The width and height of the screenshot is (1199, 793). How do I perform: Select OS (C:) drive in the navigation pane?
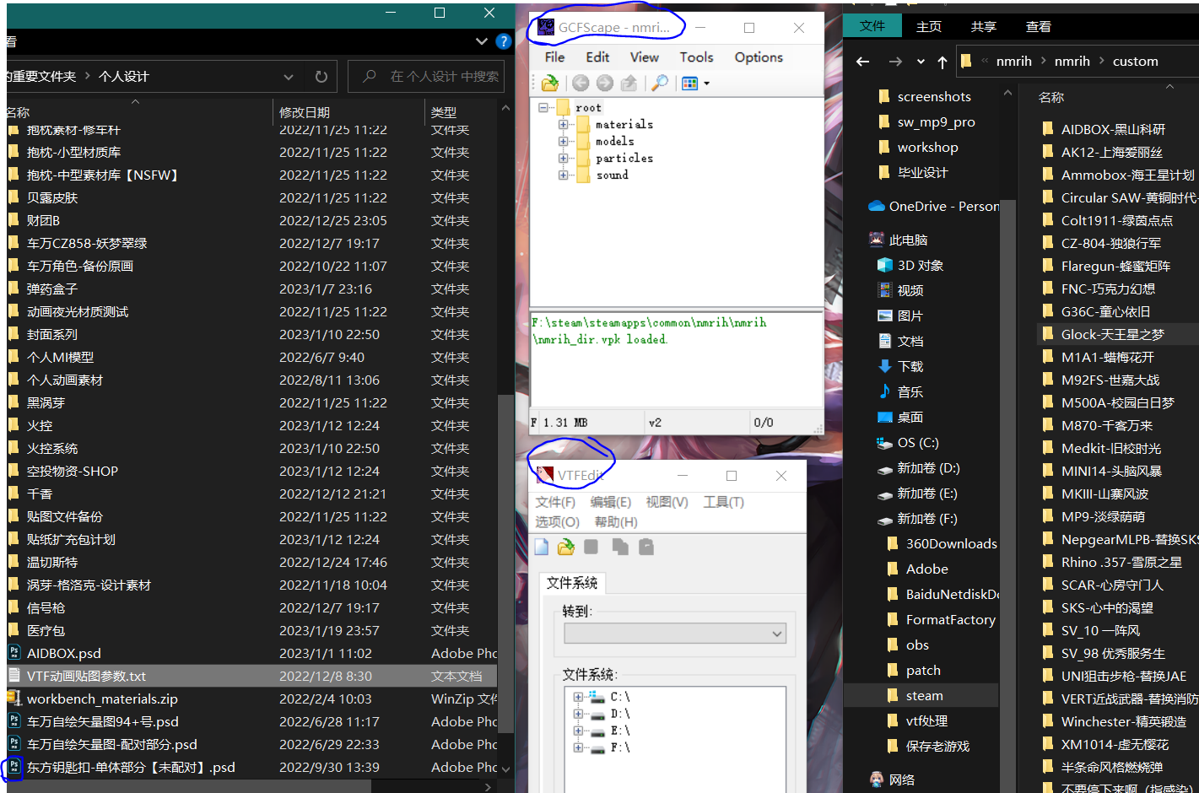coord(908,442)
